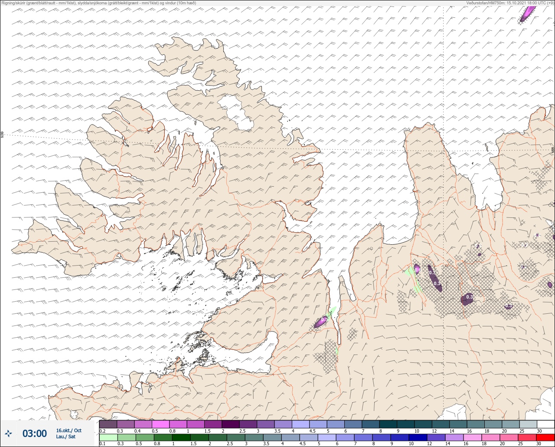This screenshot has width=555, height=447.
Task: Select the bright pink 0.5 swatch in upper legend
Action: [160, 424]
